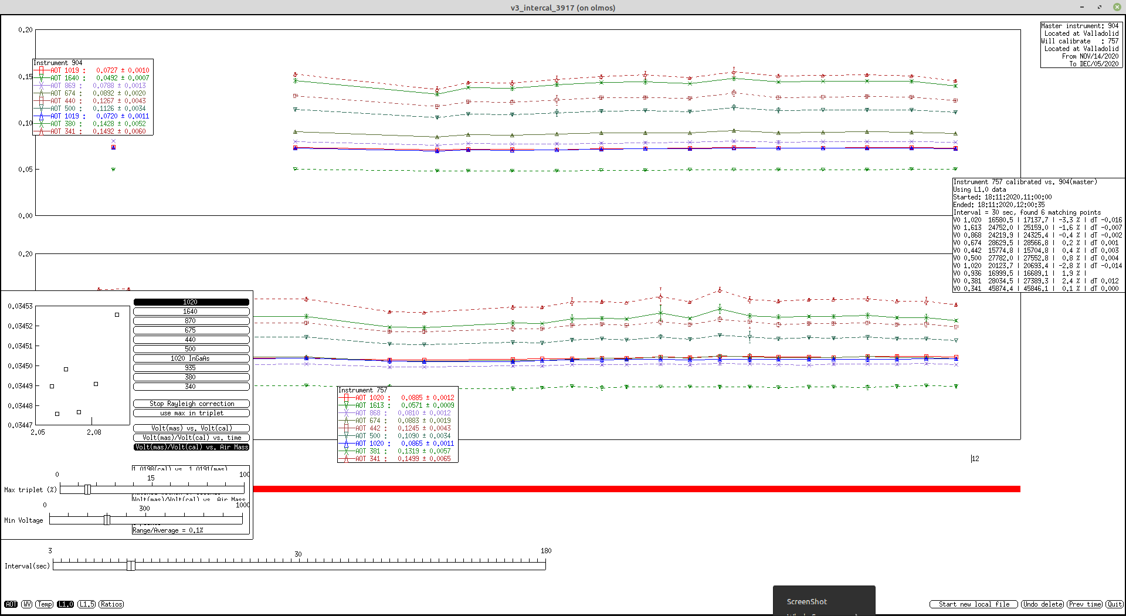Screen dimensions: 1126x616
Task: Switch plot to Volt(mas) vs. Volt(cal)
Action: tap(191, 428)
